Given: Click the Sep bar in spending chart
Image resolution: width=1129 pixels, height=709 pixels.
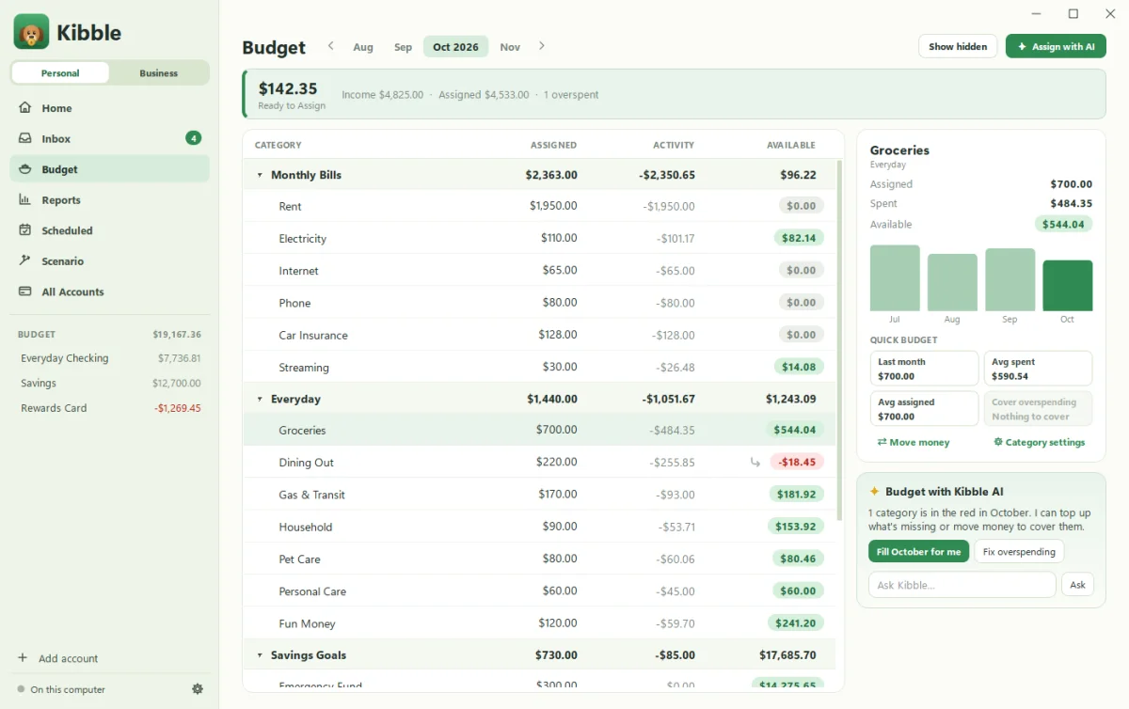Looking at the screenshot, I should (1010, 280).
